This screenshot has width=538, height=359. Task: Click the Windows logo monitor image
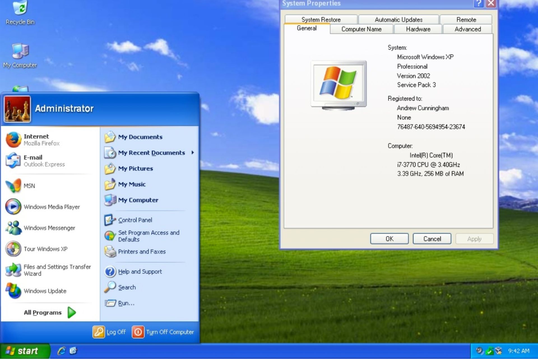(339, 85)
